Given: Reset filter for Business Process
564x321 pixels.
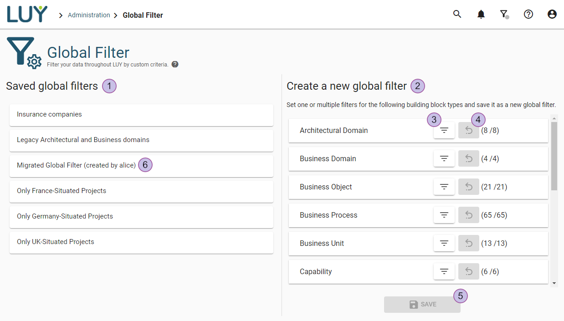Looking at the screenshot, I should point(468,215).
